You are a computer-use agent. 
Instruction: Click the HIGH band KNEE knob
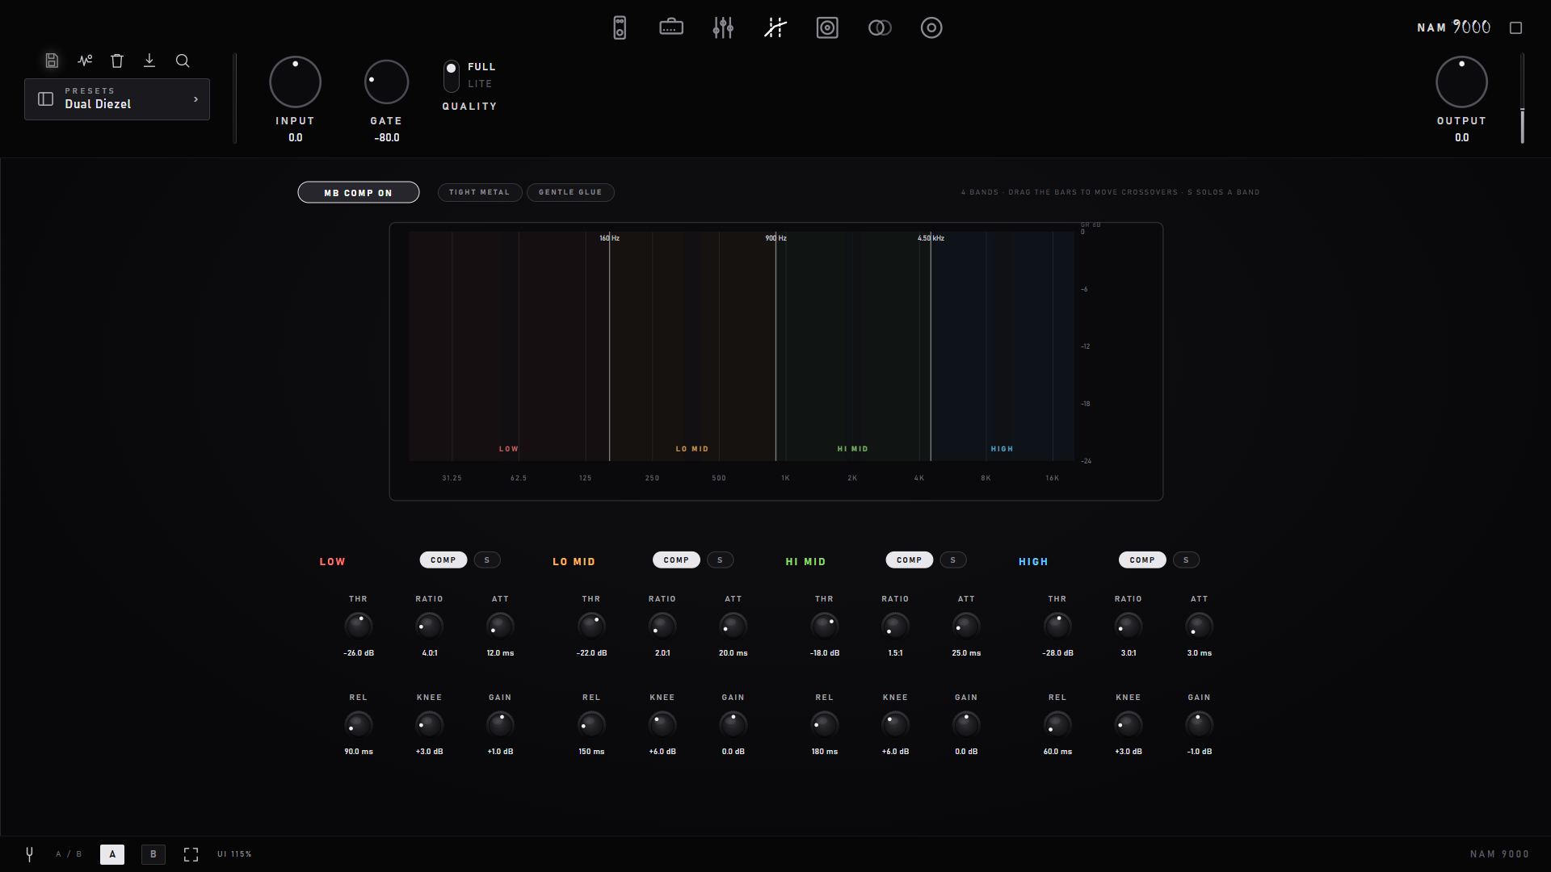click(x=1129, y=724)
